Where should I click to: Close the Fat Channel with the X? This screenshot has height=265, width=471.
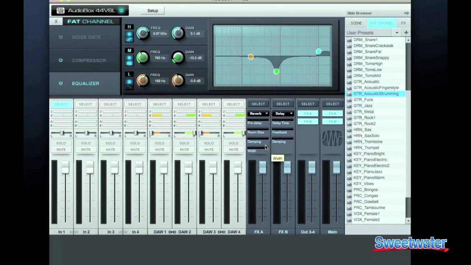tap(56, 21)
